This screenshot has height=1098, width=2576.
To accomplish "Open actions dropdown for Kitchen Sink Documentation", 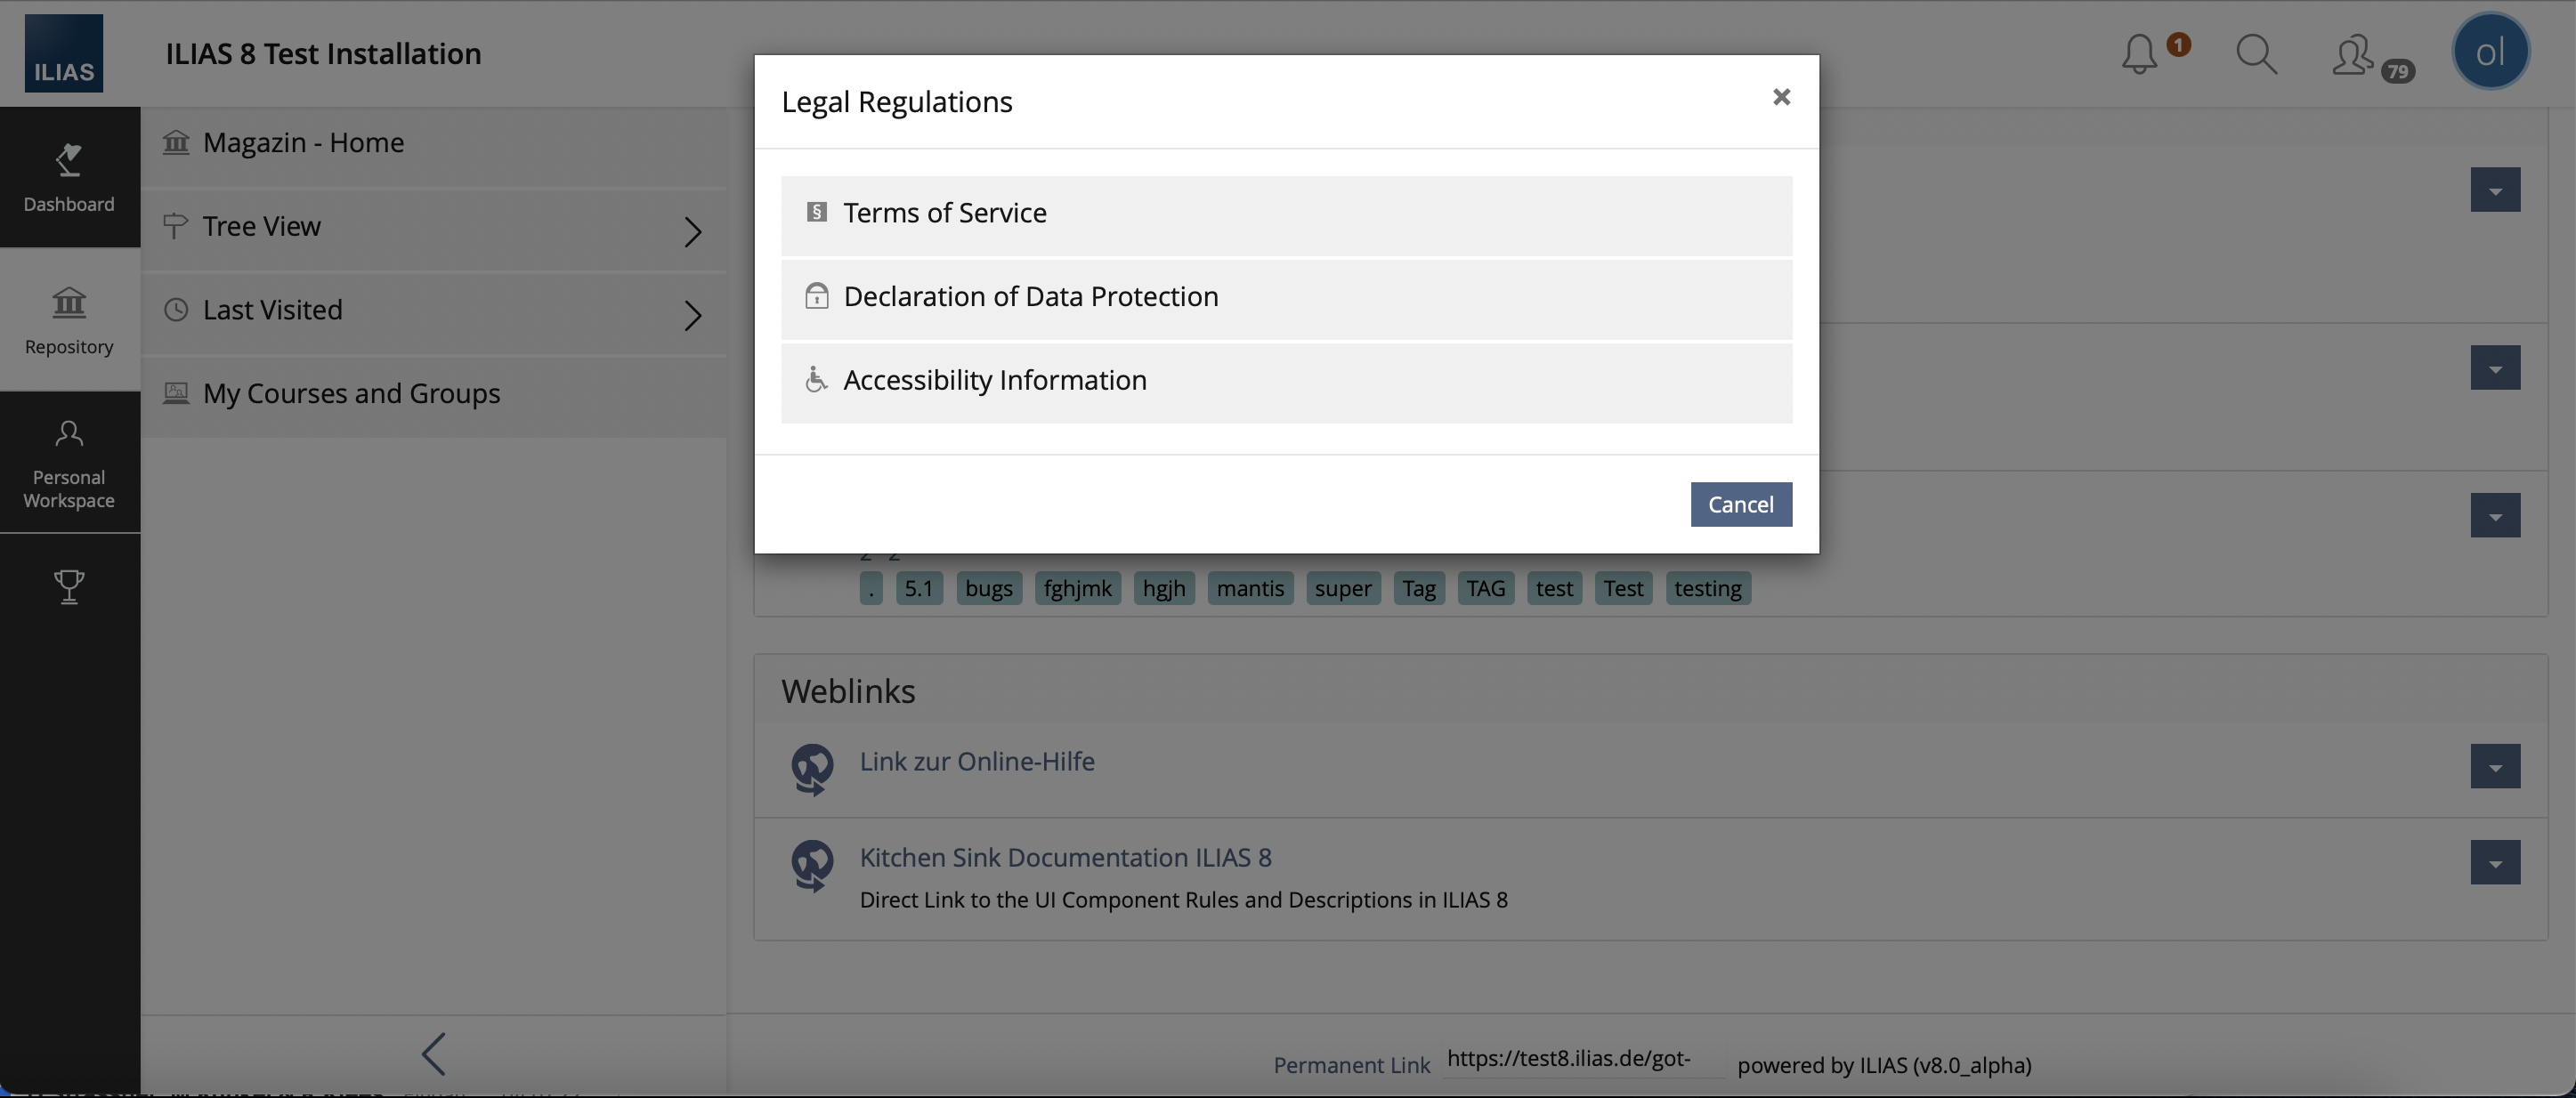I will click(x=2494, y=863).
